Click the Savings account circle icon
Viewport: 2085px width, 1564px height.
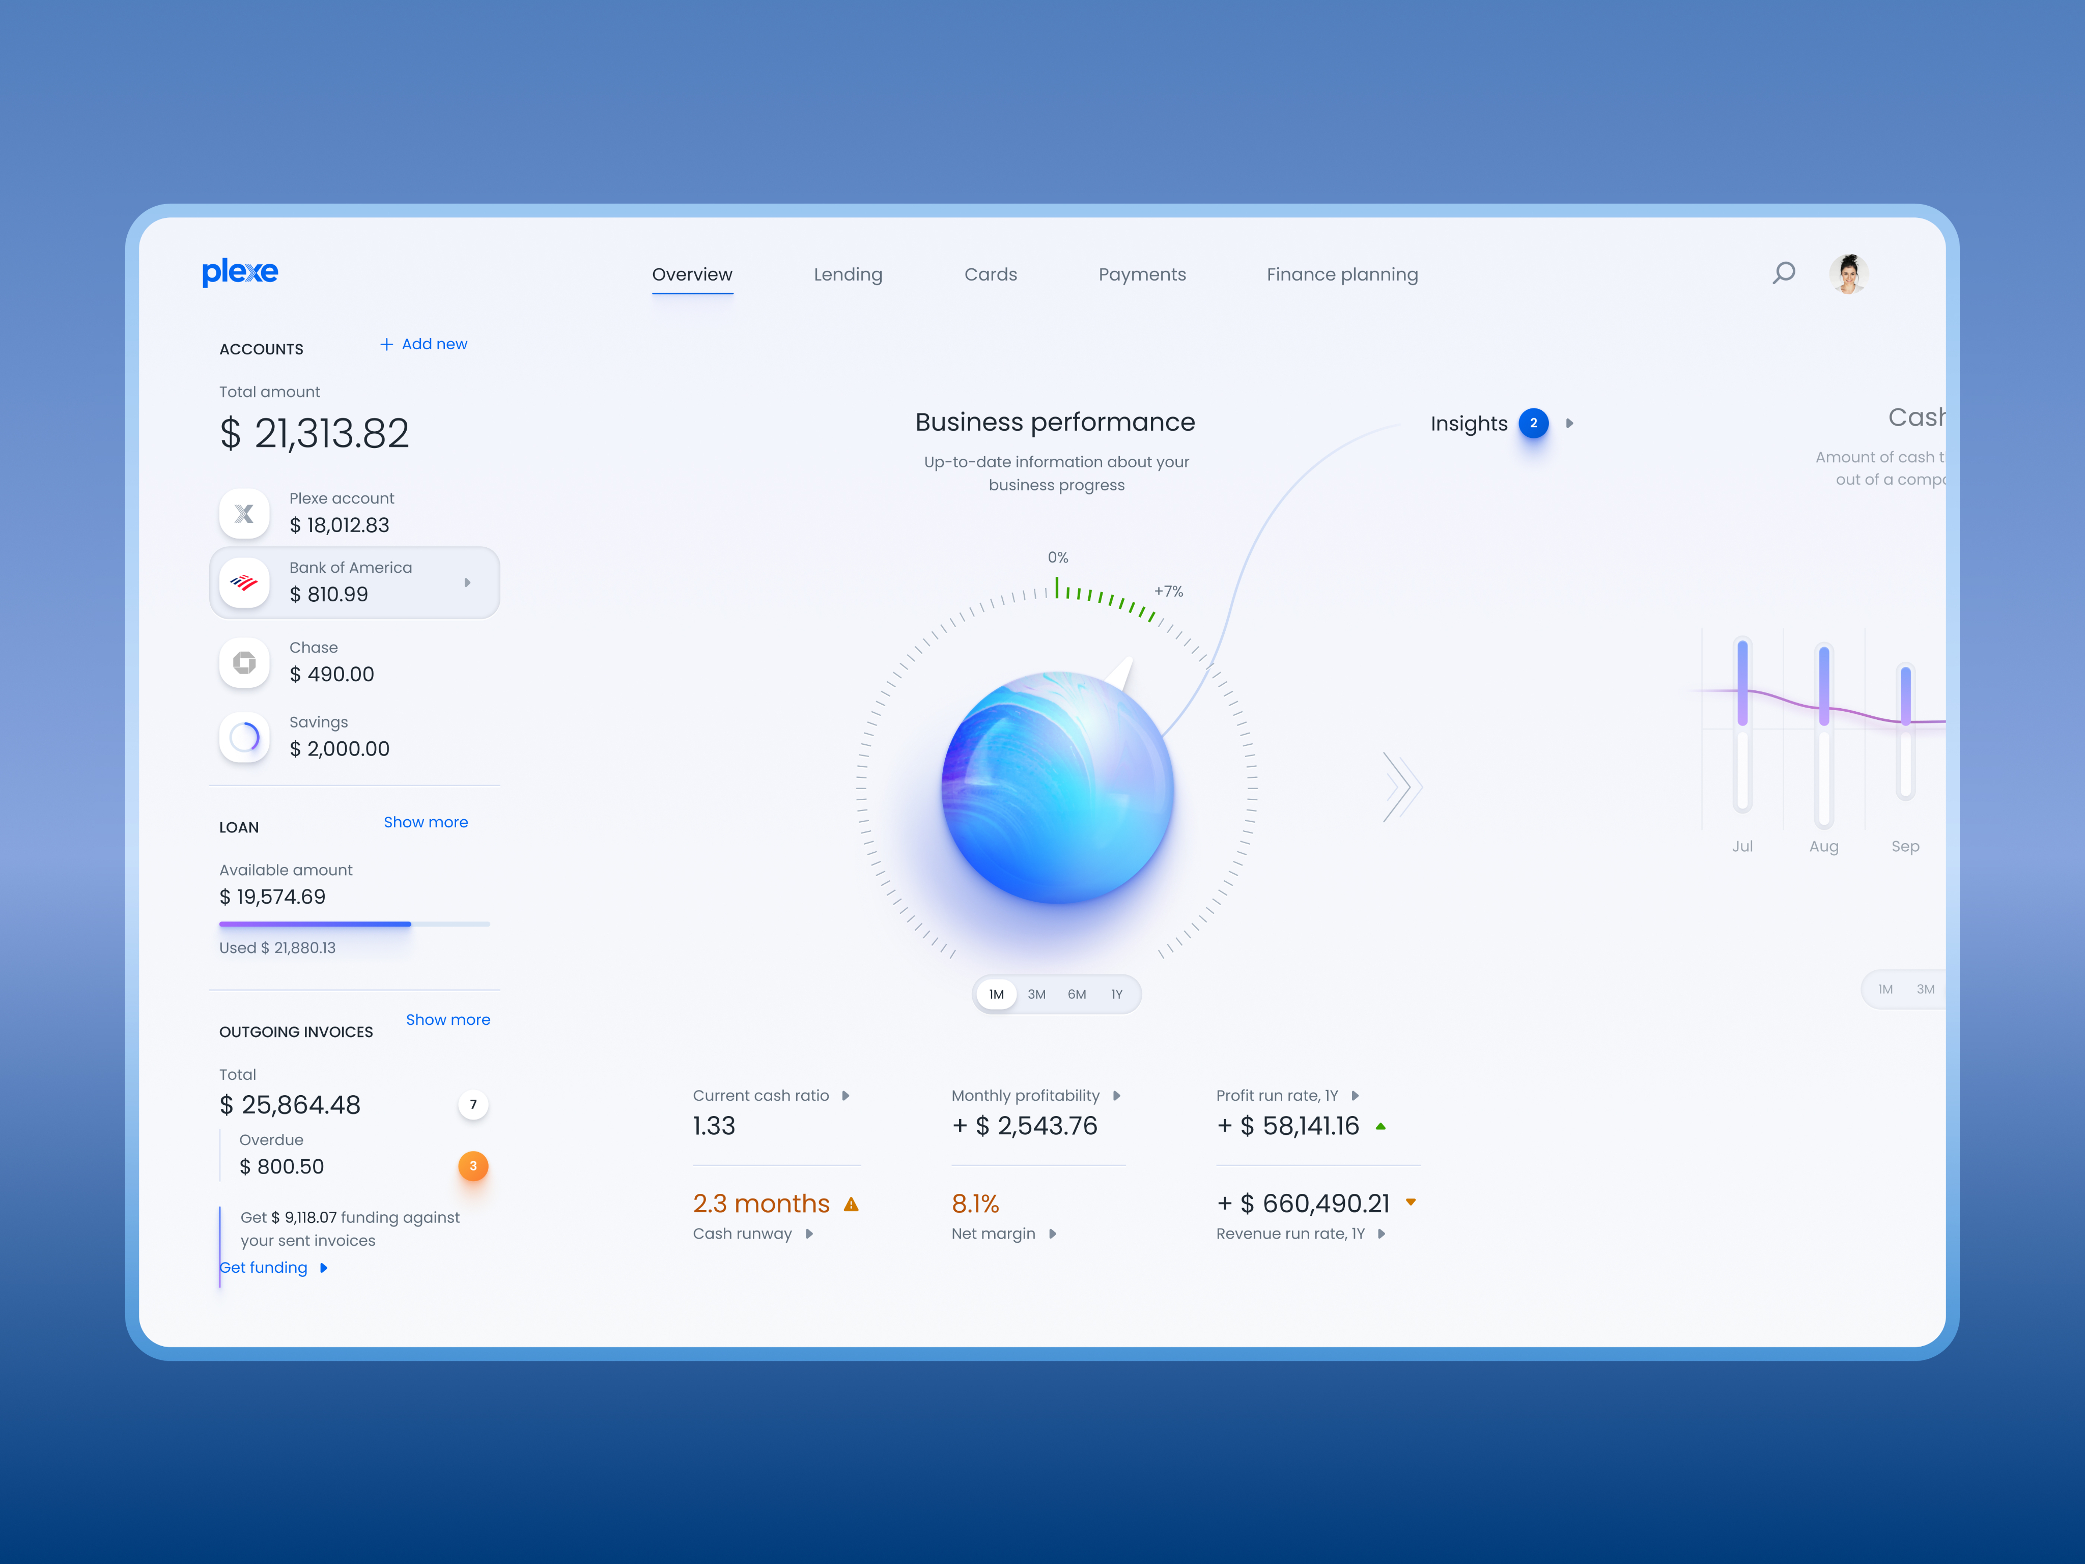coord(244,737)
